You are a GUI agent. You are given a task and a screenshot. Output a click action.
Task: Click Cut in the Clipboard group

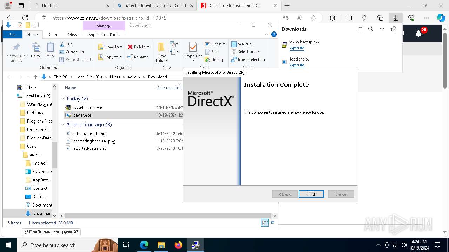(x=66, y=44)
